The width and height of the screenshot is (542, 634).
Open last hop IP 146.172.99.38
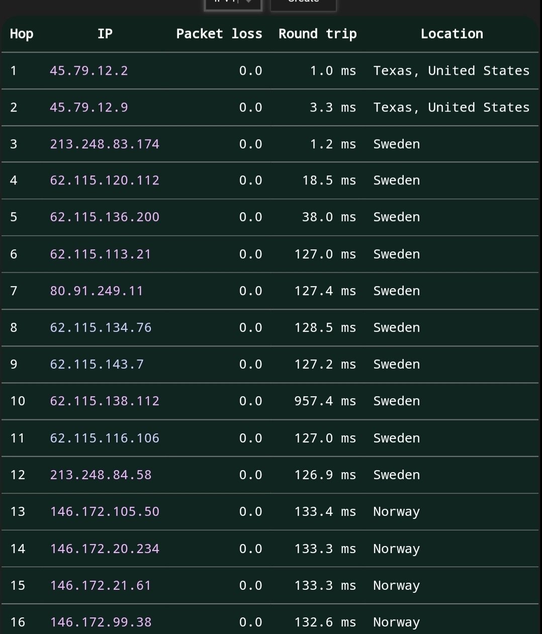pos(101,622)
